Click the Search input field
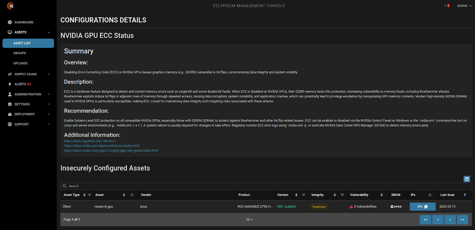Image resolution: width=475 pixels, height=230 pixels. point(266,186)
